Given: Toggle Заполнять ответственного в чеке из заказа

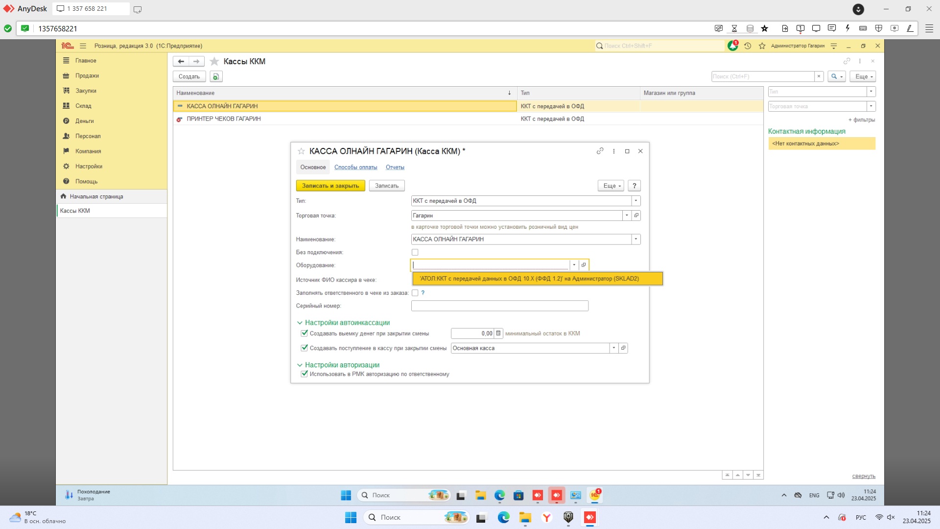Looking at the screenshot, I should coord(415,293).
